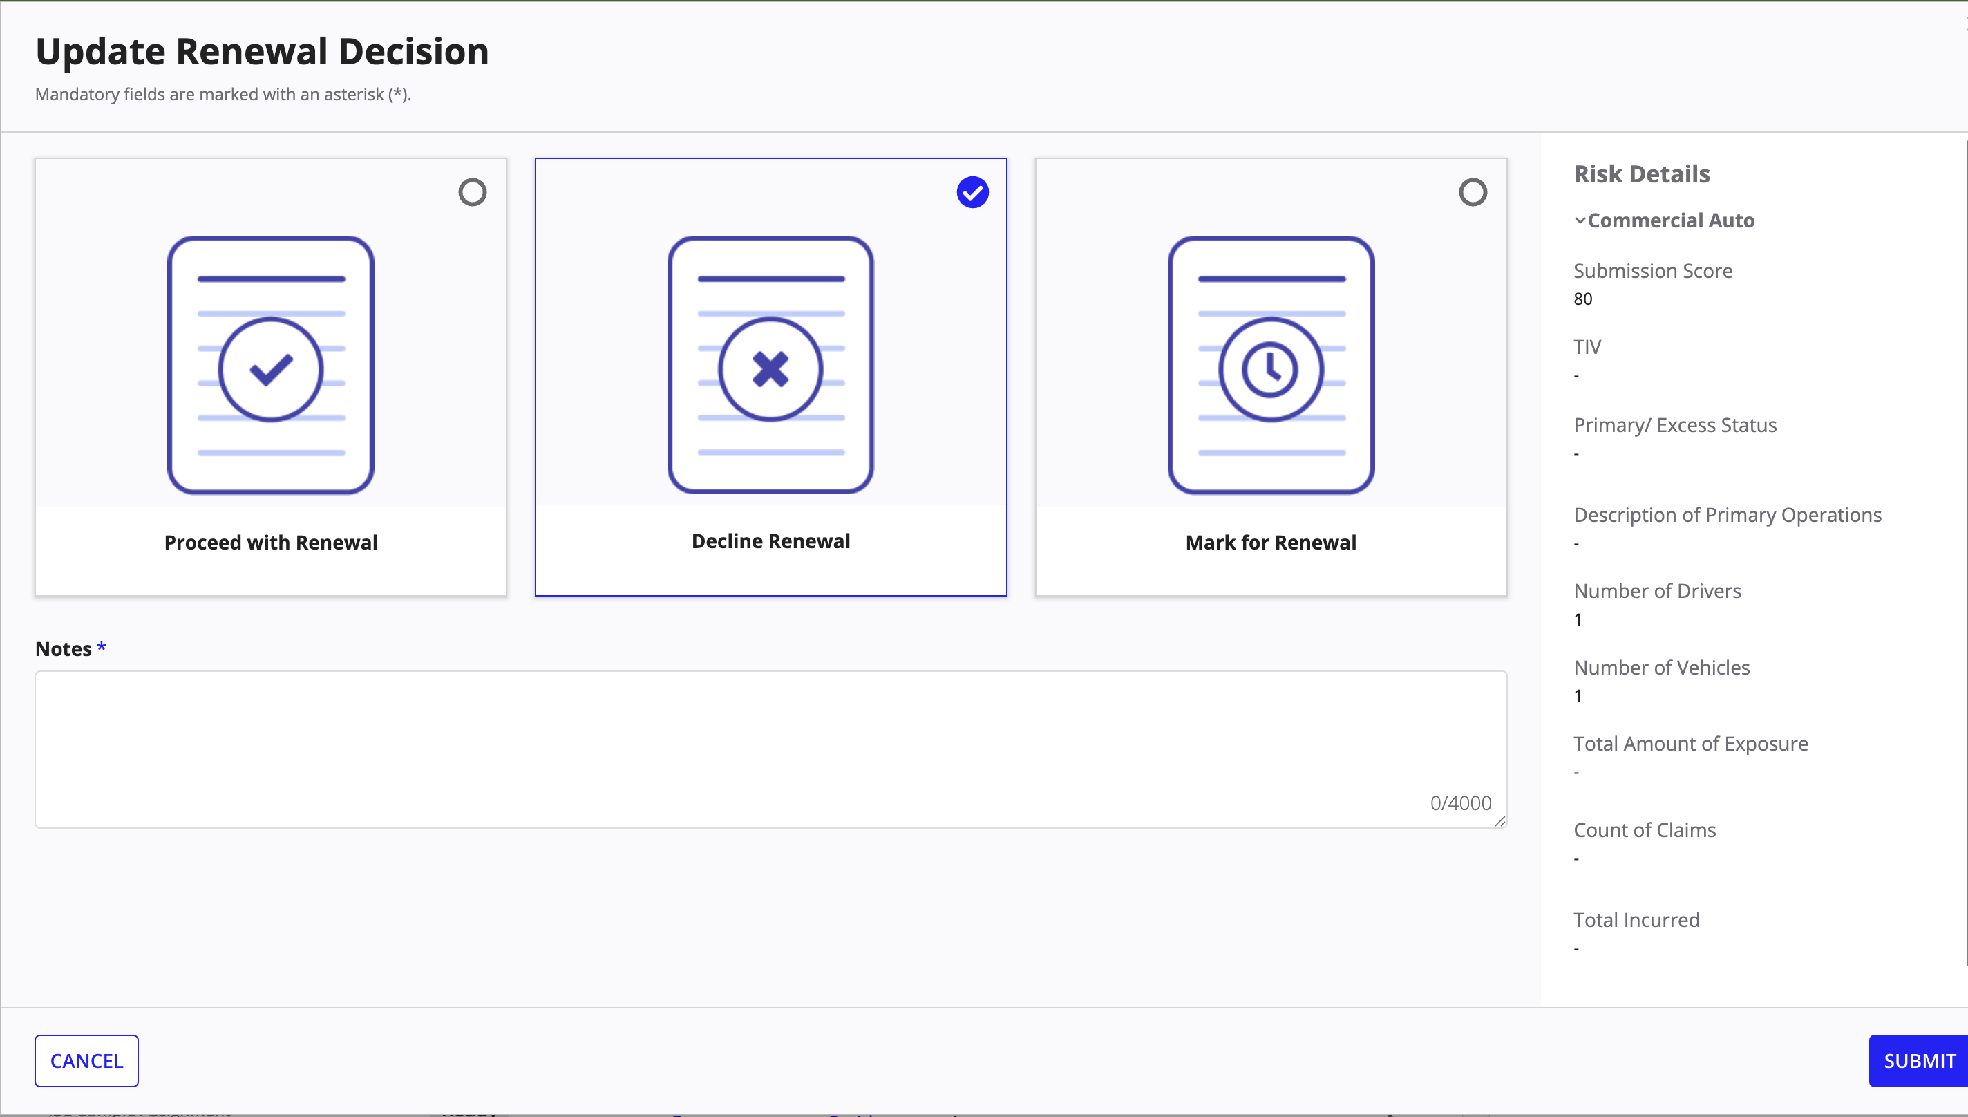This screenshot has height=1117, width=1968.
Task: Click the Description of Primary Operations label
Action: tap(1727, 515)
